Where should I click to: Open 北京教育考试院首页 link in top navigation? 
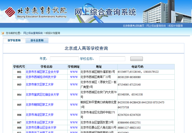pos(134,26)
